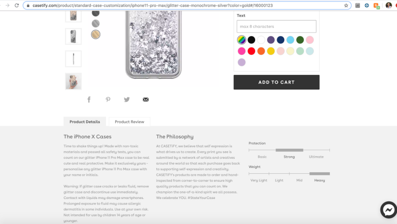Bookmark this page with the star icon
This screenshot has width=397, height=224.
346,6
